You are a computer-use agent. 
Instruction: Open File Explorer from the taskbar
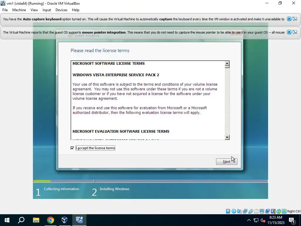[x=36, y=220]
